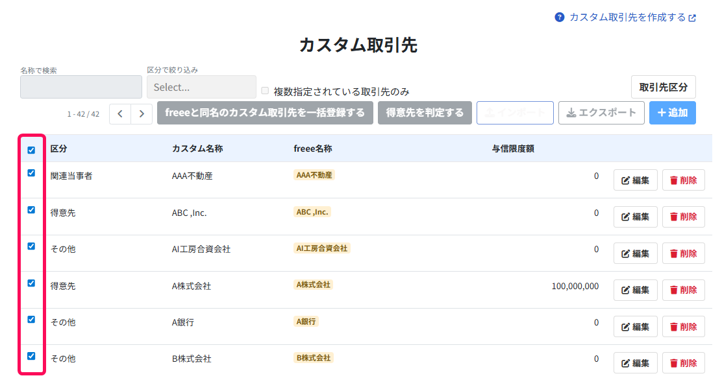The height and width of the screenshot is (378, 722).
Task: Uncheck the A銀行 row checkbox
Action: 31,319
